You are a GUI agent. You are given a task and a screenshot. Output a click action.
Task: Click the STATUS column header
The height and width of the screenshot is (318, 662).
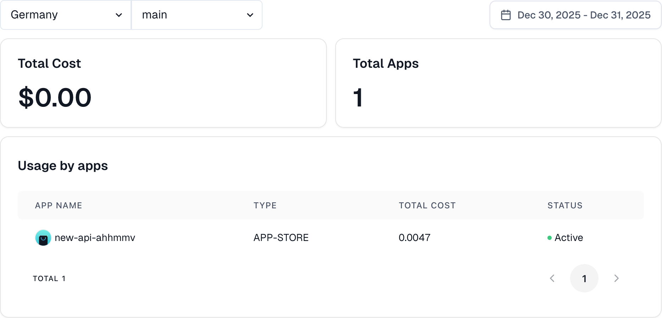[x=565, y=205]
